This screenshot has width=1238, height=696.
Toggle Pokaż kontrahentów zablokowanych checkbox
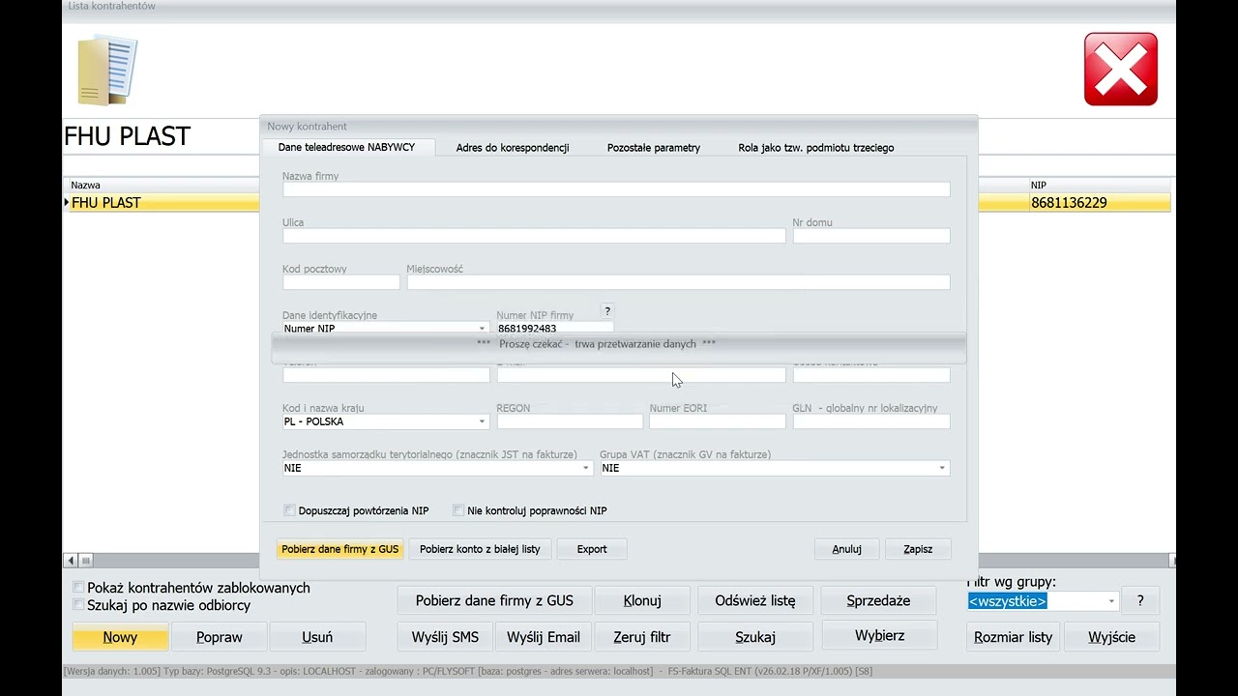(x=78, y=587)
